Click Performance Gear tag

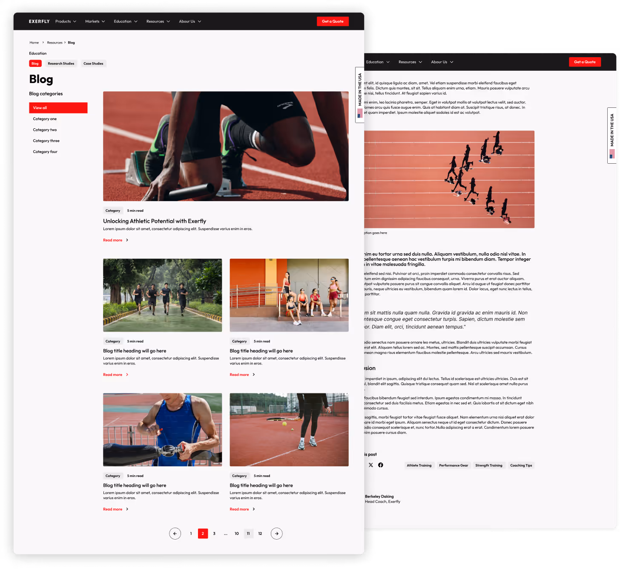pyautogui.click(x=454, y=465)
